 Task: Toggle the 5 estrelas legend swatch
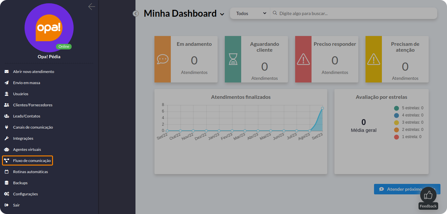397,108
